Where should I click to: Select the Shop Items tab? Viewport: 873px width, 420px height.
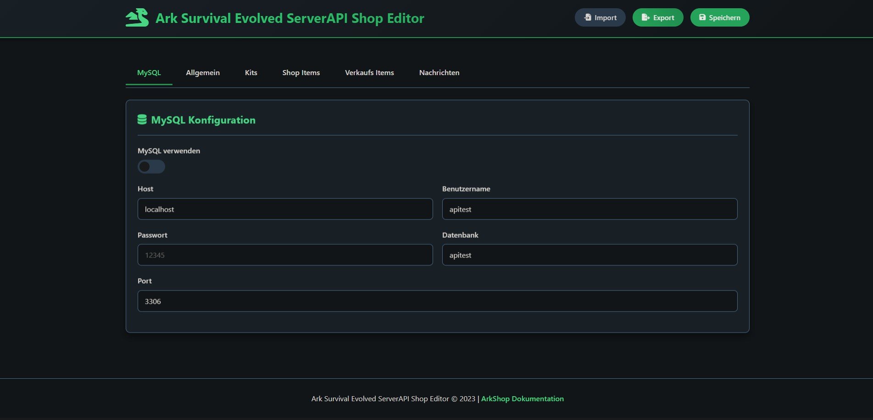click(301, 72)
